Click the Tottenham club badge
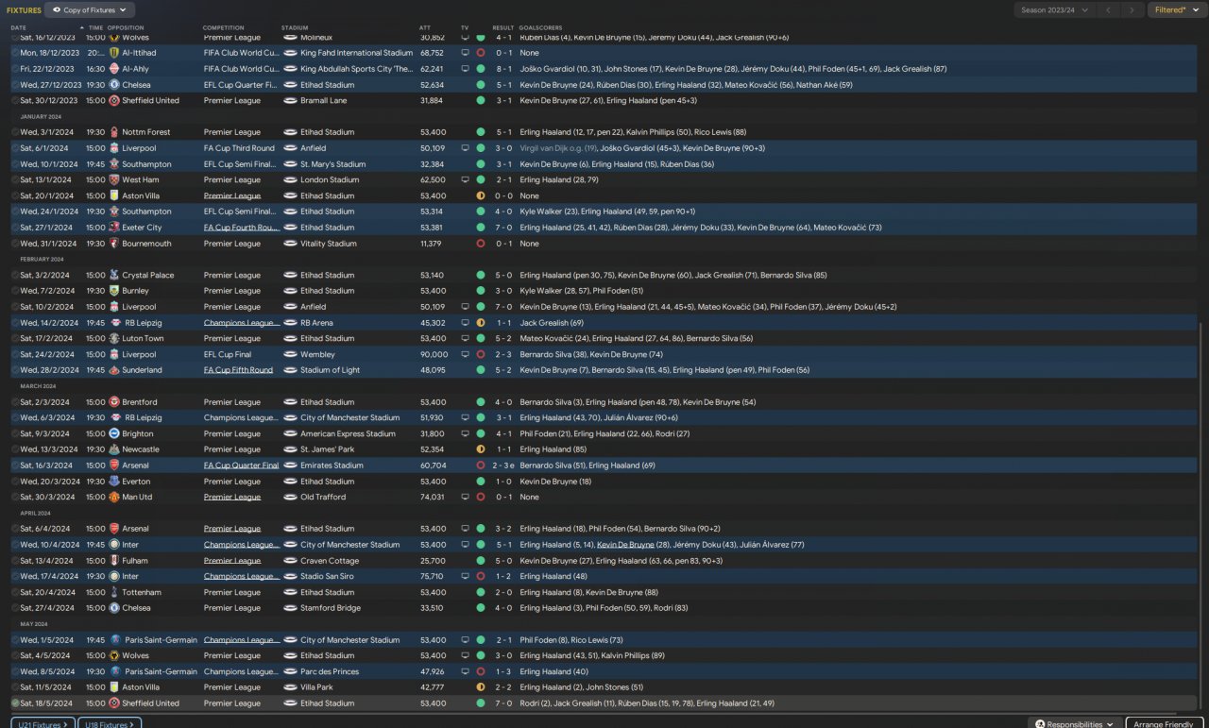1209x728 pixels. 114,592
